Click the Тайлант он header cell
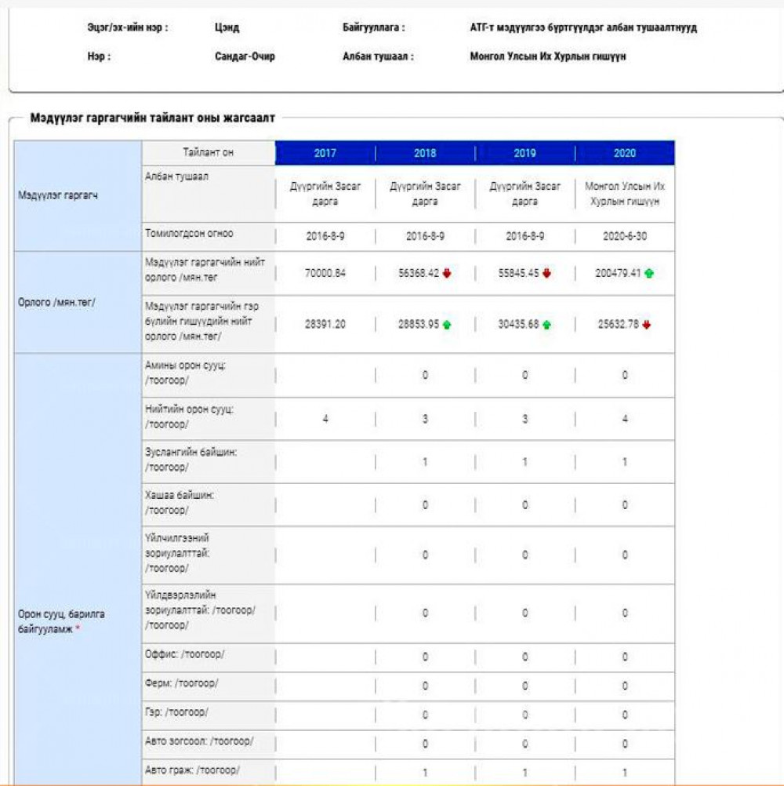Screen dimensions: 784x786 tap(208, 152)
